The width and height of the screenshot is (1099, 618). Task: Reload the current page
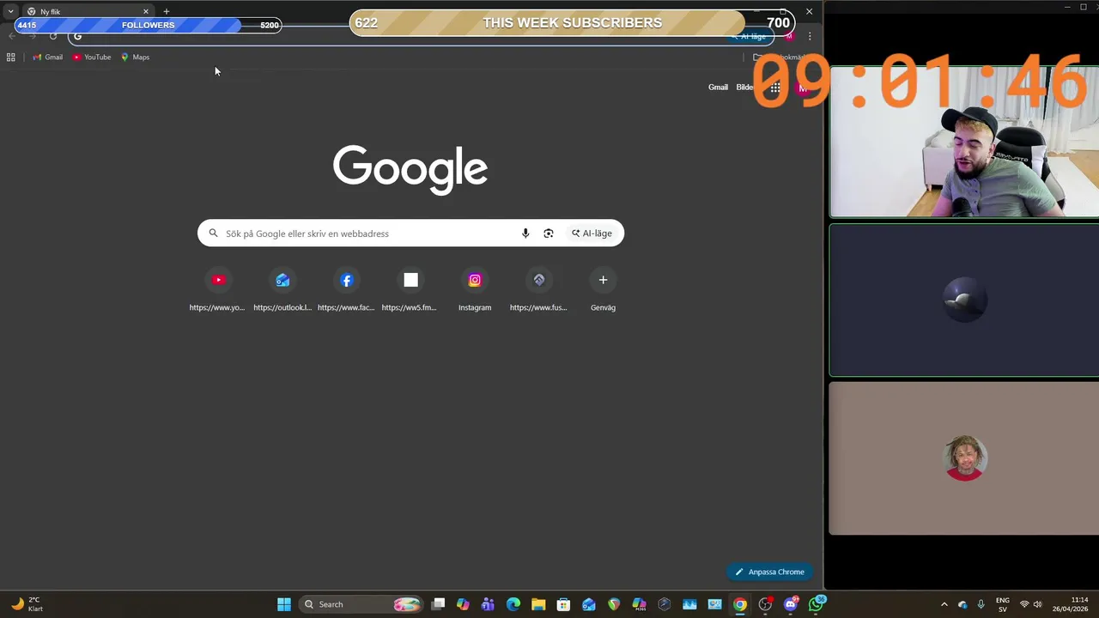[53, 36]
